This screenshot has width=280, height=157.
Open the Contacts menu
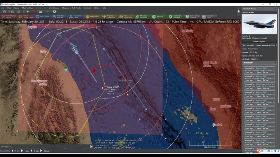coord(87,8)
